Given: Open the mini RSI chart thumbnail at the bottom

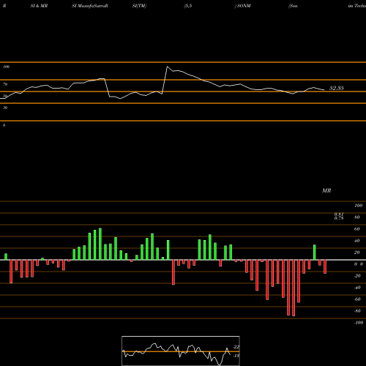Looking at the screenshot, I should click(181, 351).
